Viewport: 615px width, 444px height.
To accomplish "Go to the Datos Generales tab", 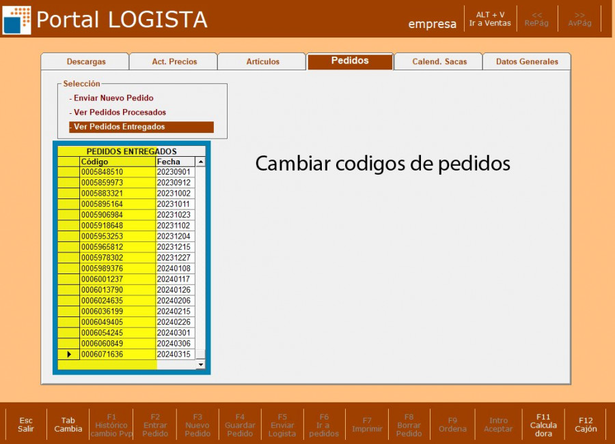I will [x=527, y=61].
